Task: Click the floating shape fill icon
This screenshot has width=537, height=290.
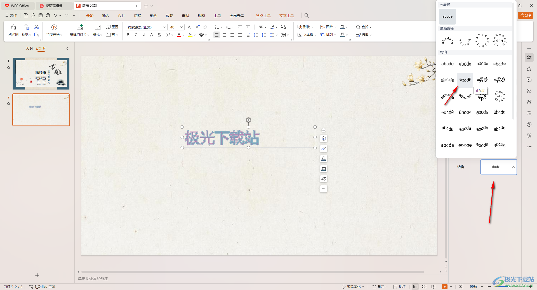Action: [324, 159]
